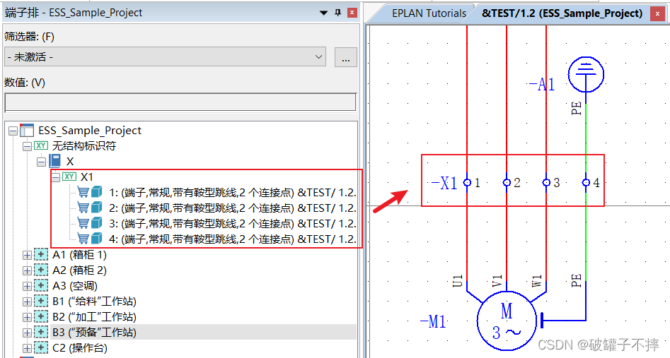This screenshot has width=670, height=358.
Task: Select the 无结构标识符 tree row
Action: click(x=84, y=146)
